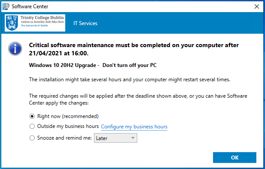Close the Software Center dialog
Image resolution: width=265 pixels, height=169 pixels.
257,6
